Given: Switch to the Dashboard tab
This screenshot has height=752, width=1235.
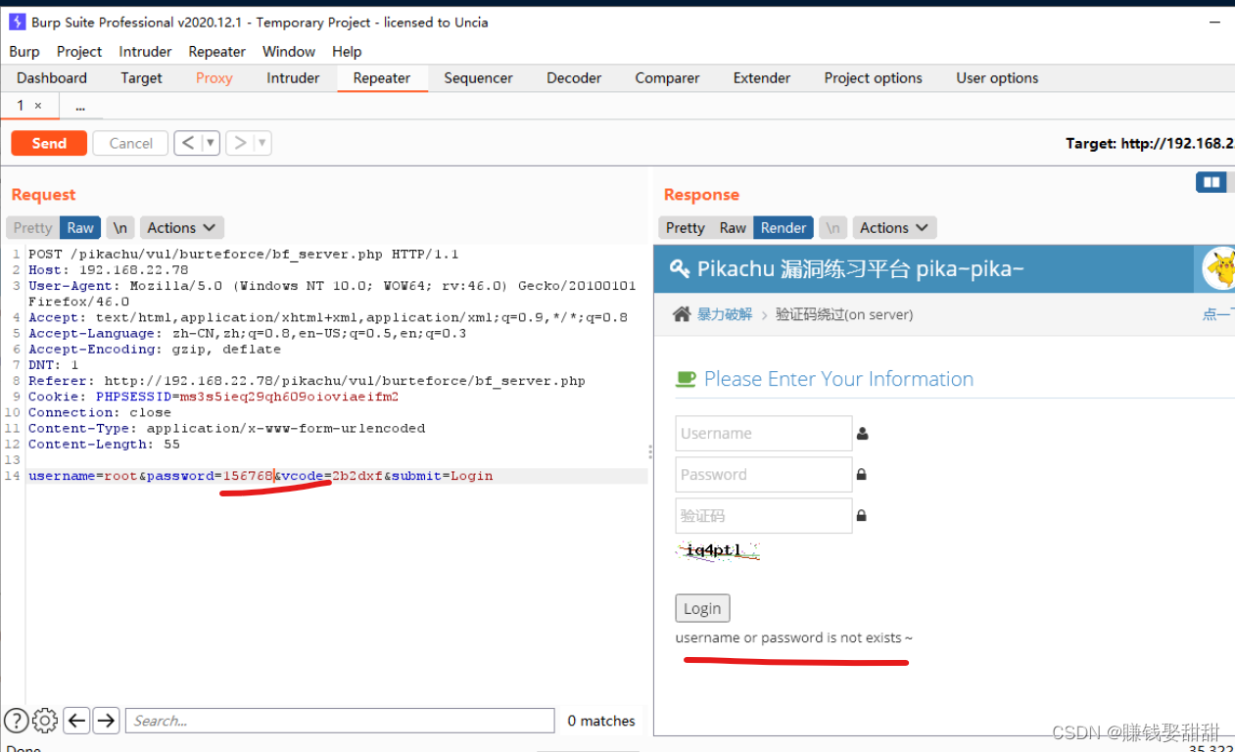Looking at the screenshot, I should (x=52, y=77).
